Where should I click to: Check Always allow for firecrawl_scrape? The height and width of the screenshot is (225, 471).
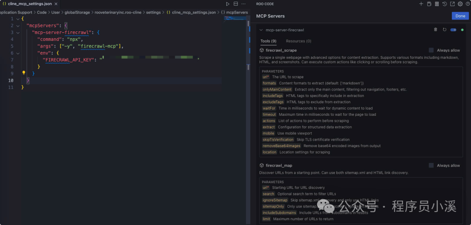(431, 50)
